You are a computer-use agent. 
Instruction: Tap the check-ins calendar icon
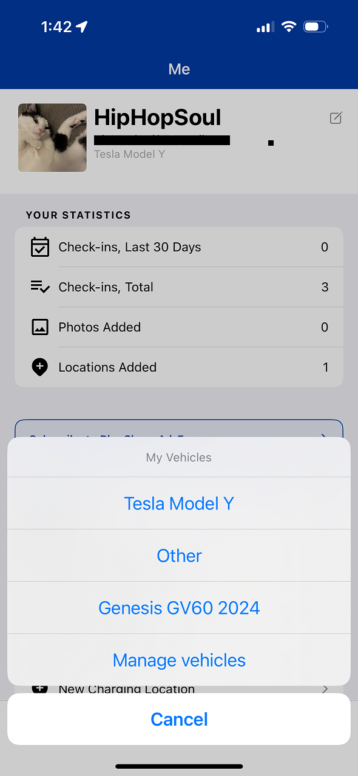pyautogui.click(x=40, y=247)
